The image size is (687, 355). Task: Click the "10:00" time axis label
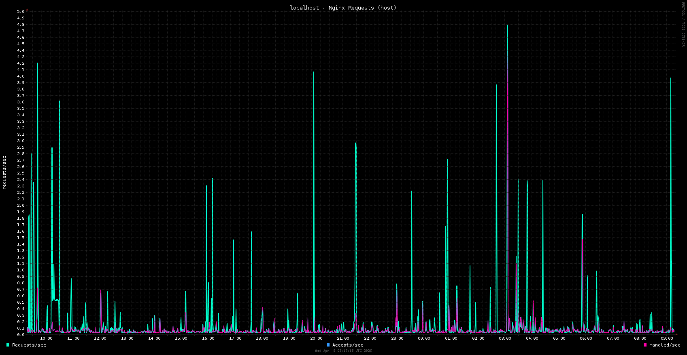coord(46,338)
